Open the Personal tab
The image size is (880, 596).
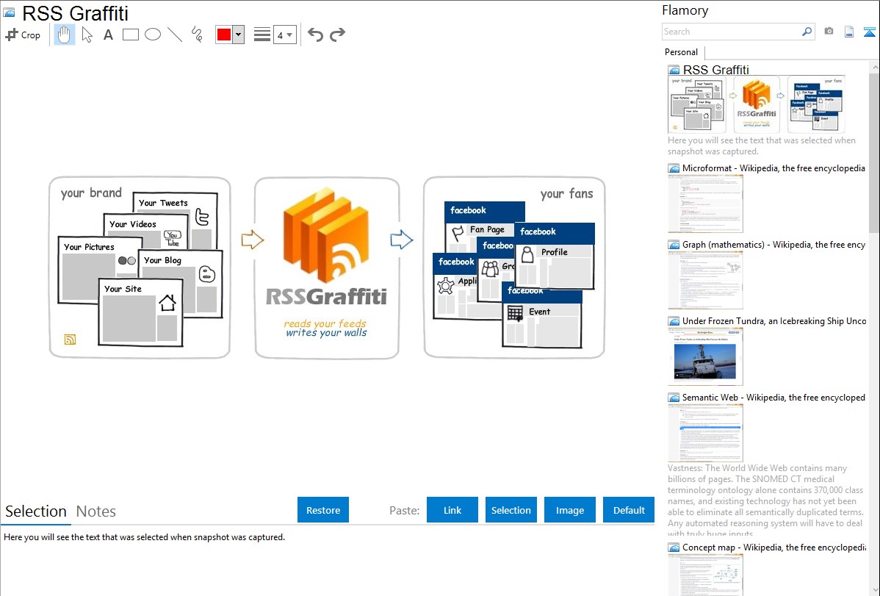coord(682,52)
